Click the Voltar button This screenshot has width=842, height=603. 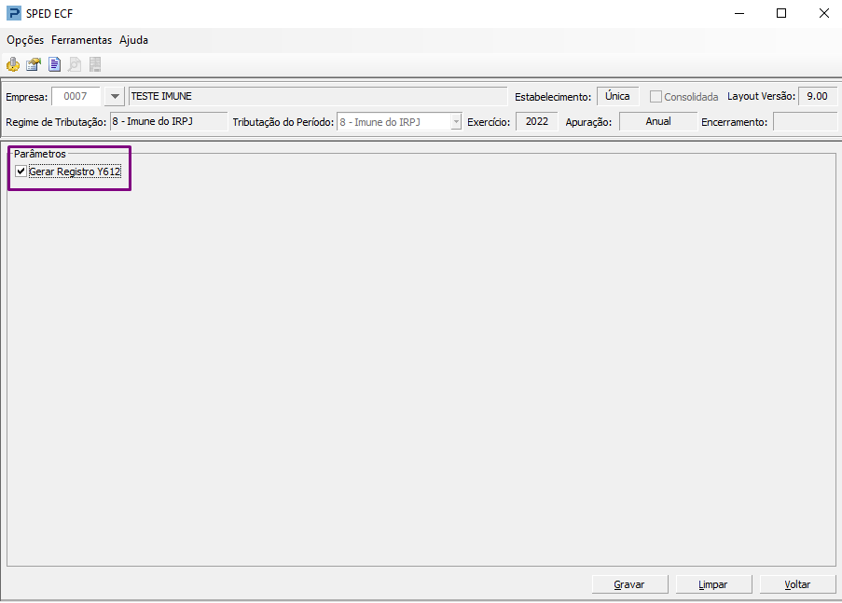(797, 584)
